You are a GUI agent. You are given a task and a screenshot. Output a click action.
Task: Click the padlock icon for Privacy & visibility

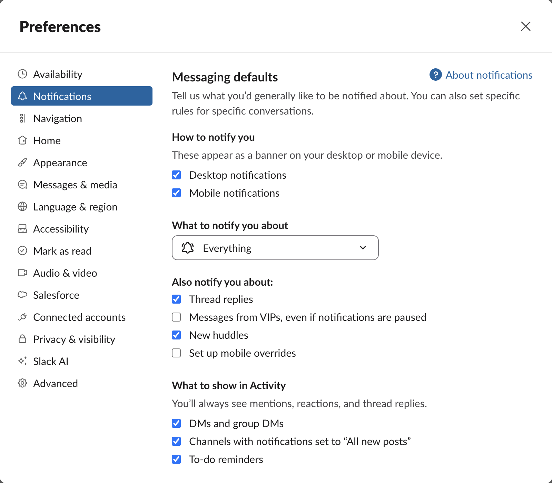[x=22, y=339]
